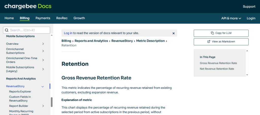The width and height of the screenshot is (260, 115).
Task: Dismiss the login notice banner
Action: (174, 33)
